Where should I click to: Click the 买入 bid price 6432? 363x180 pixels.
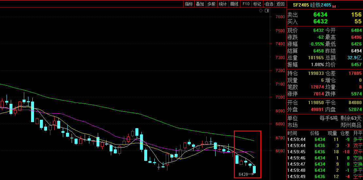tap(320, 21)
